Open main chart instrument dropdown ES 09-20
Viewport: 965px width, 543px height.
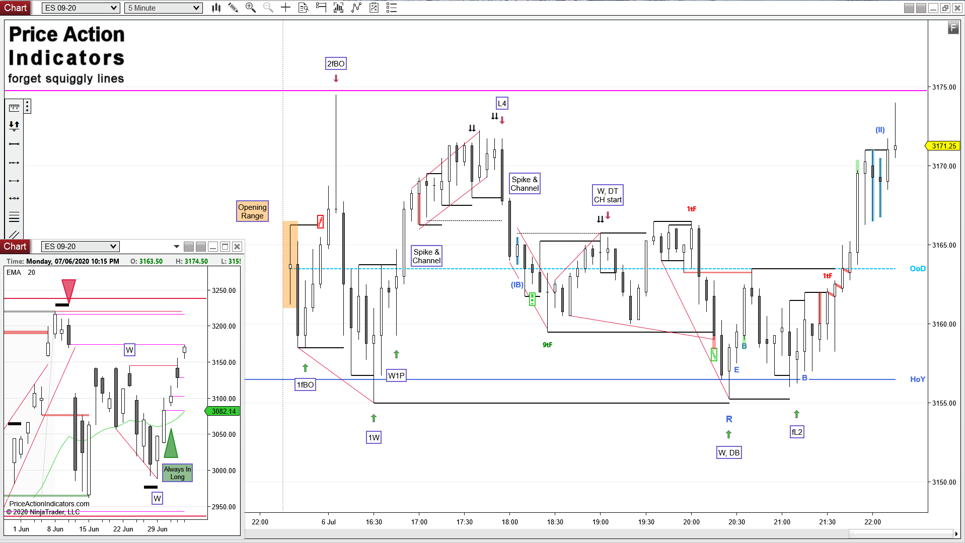(x=81, y=8)
